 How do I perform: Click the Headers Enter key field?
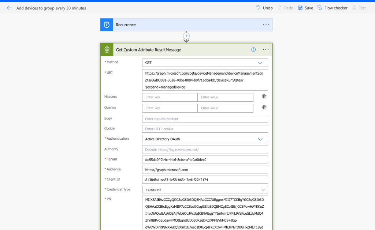[170, 97]
